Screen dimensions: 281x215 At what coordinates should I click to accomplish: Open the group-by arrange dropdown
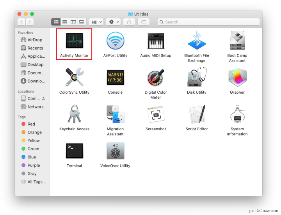96,22
